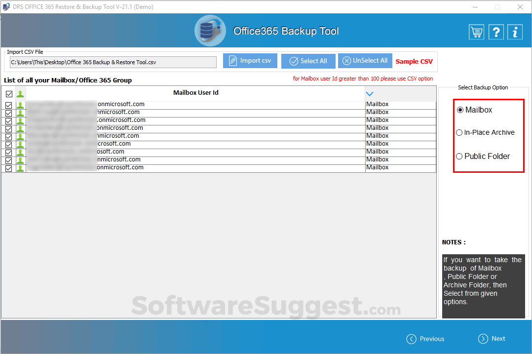Screen dimensions: 532x354
Task: Click the green user icon on first mailbox row
Action: click(x=20, y=104)
